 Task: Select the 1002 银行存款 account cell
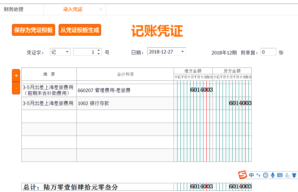(x=125, y=103)
